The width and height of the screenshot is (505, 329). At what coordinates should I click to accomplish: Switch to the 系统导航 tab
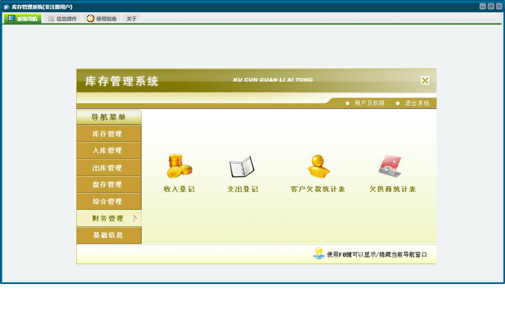[23, 19]
